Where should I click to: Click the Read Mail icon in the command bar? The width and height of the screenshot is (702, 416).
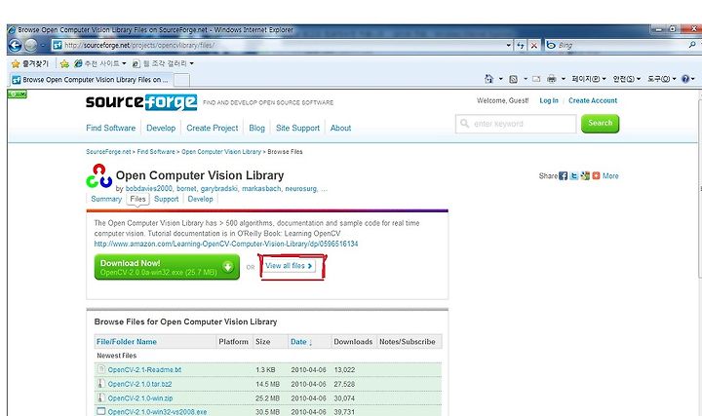click(536, 79)
